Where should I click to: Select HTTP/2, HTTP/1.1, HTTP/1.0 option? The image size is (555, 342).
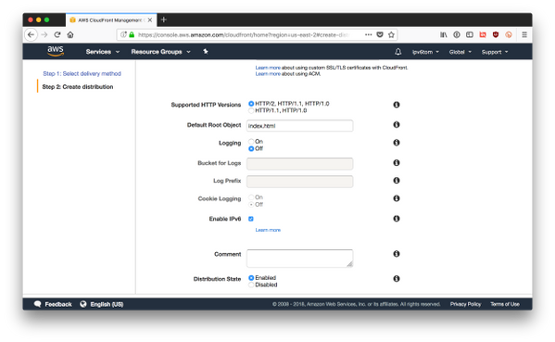(251, 104)
